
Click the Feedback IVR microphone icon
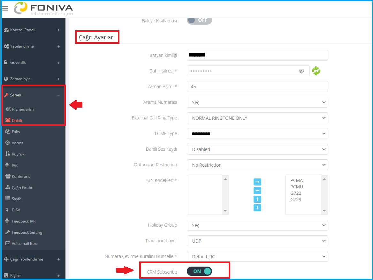tap(7, 221)
